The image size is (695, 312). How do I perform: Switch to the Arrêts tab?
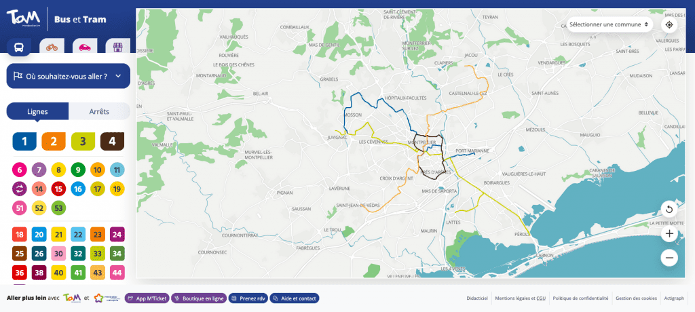click(x=100, y=111)
